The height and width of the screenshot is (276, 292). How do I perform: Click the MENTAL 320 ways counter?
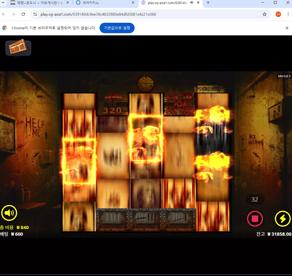coord(112,104)
